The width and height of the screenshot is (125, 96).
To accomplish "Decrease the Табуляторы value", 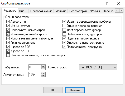I will coord(43,68).
